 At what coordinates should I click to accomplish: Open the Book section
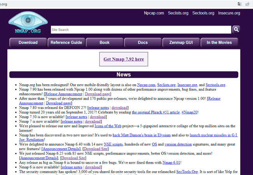105,42
